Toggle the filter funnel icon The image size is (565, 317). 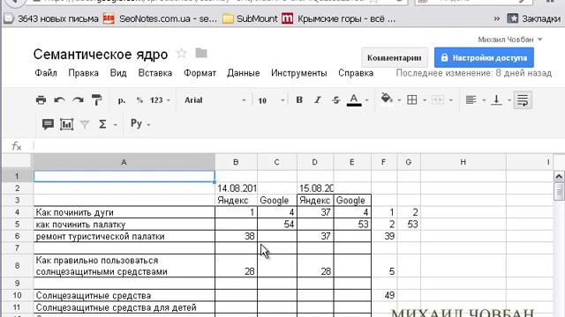click(85, 125)
